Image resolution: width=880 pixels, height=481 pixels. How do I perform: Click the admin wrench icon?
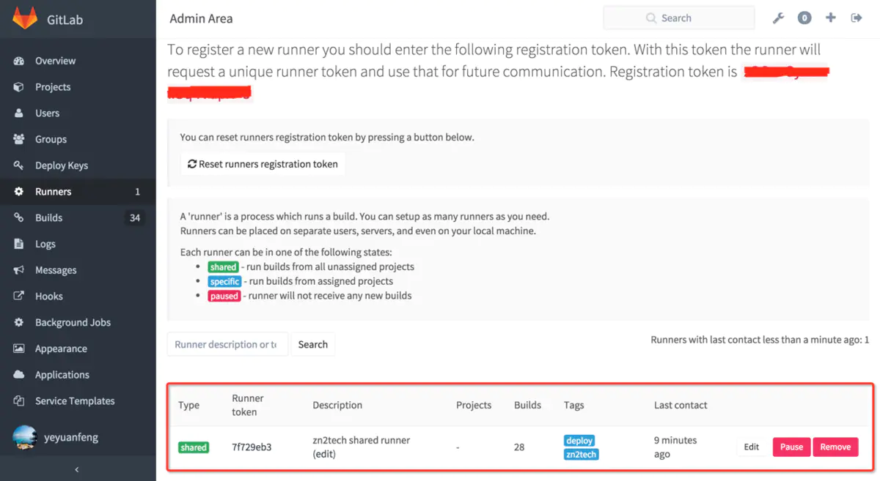779,18
